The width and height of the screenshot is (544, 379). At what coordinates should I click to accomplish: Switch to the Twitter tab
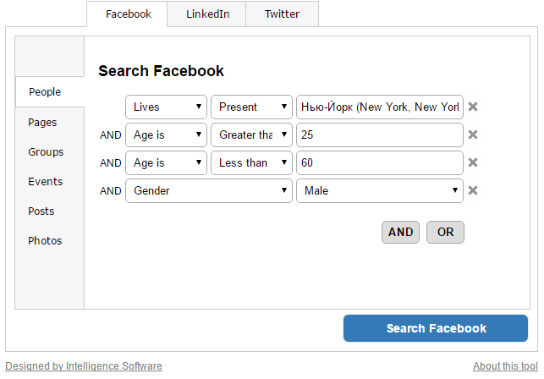(282, 14)
